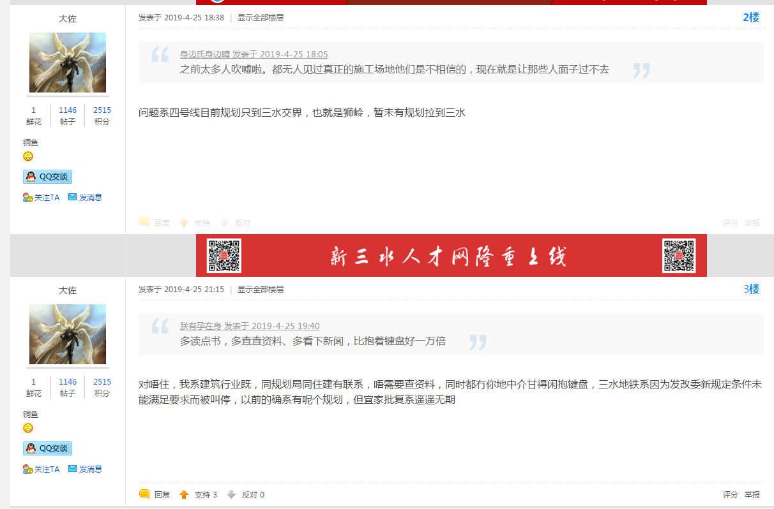Click the left QR code in the red banner
The image size is (774, 509).
(x=223, y=256)
